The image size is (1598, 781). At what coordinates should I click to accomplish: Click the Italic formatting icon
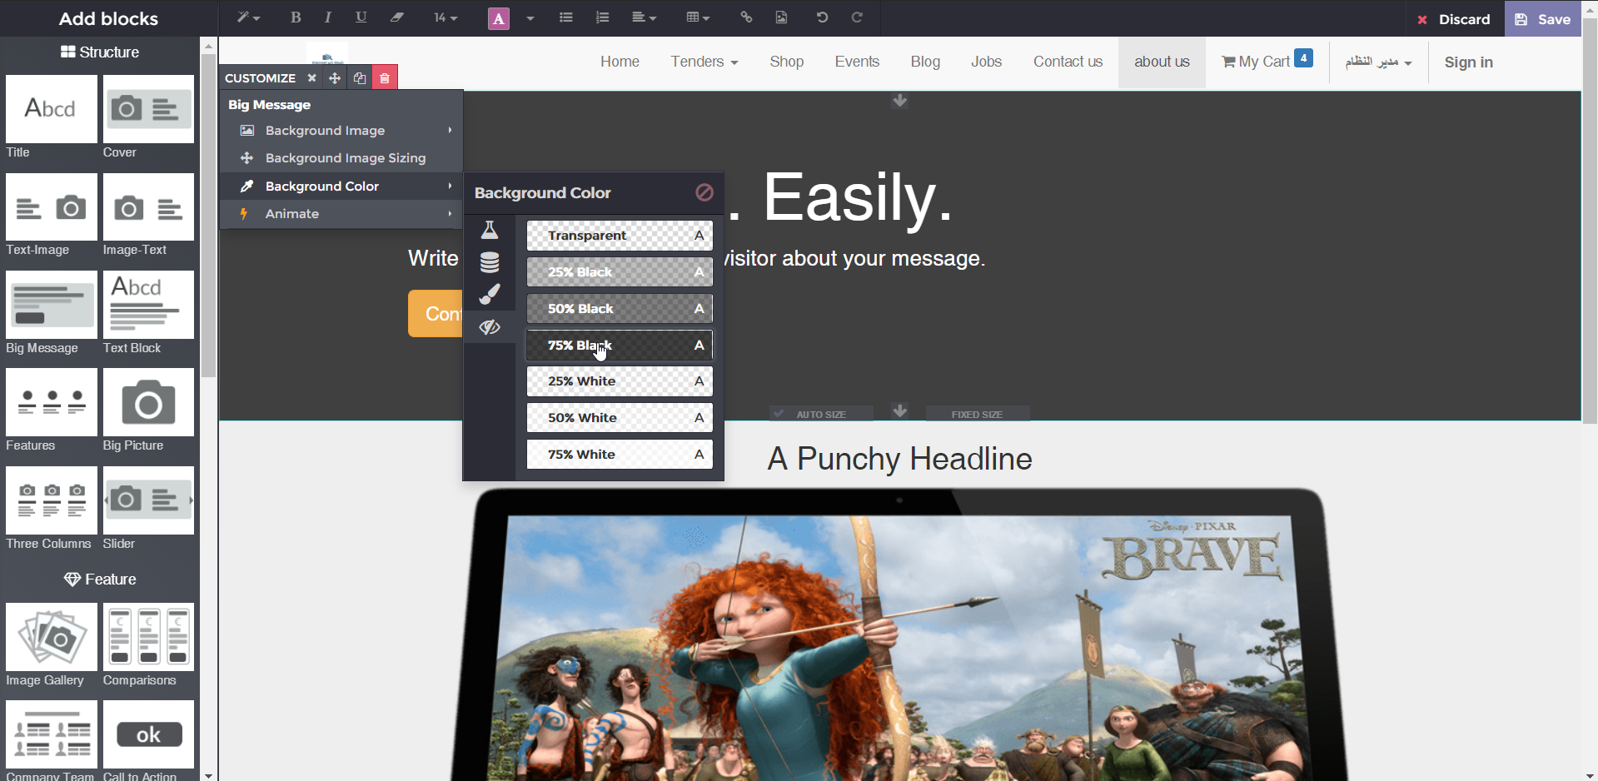tap(327, 17)
